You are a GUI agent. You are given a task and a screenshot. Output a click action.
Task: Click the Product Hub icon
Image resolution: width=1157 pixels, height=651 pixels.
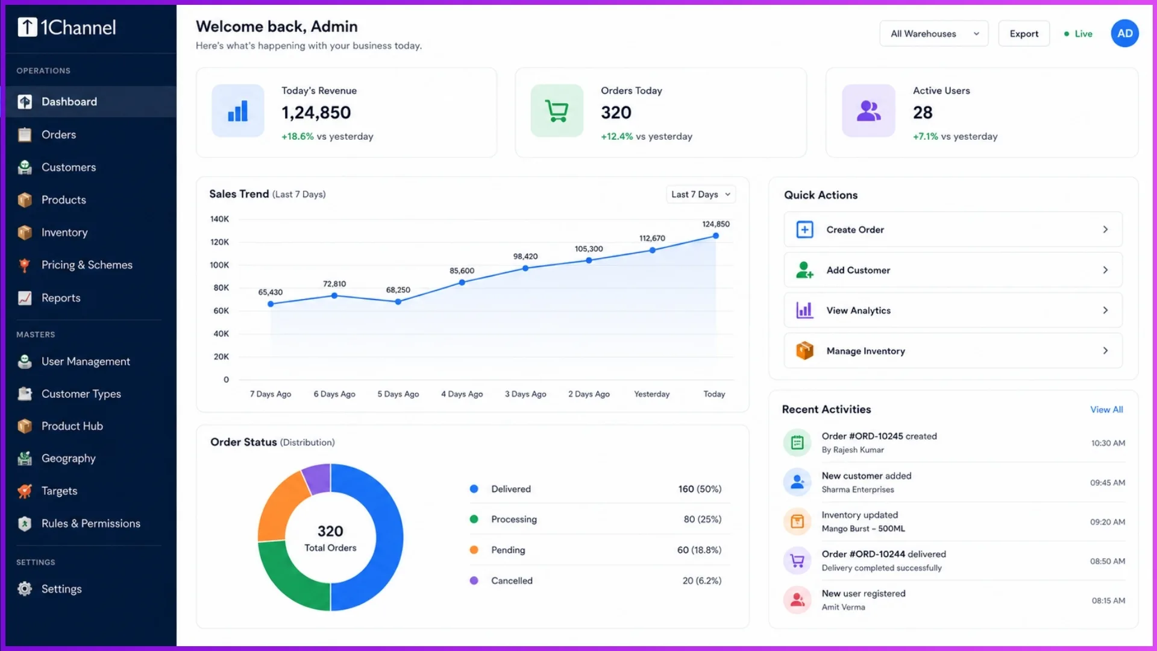tap(25, 426)
